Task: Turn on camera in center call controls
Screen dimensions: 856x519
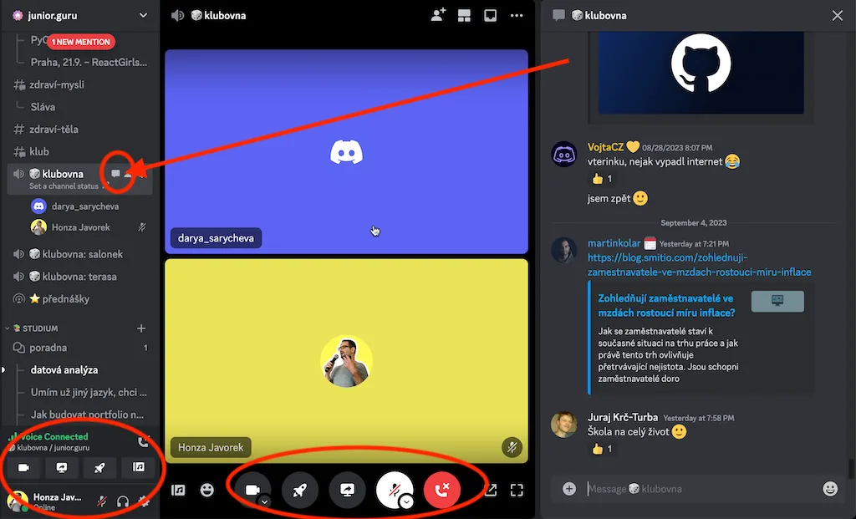Action: click(x=252, y=490)
